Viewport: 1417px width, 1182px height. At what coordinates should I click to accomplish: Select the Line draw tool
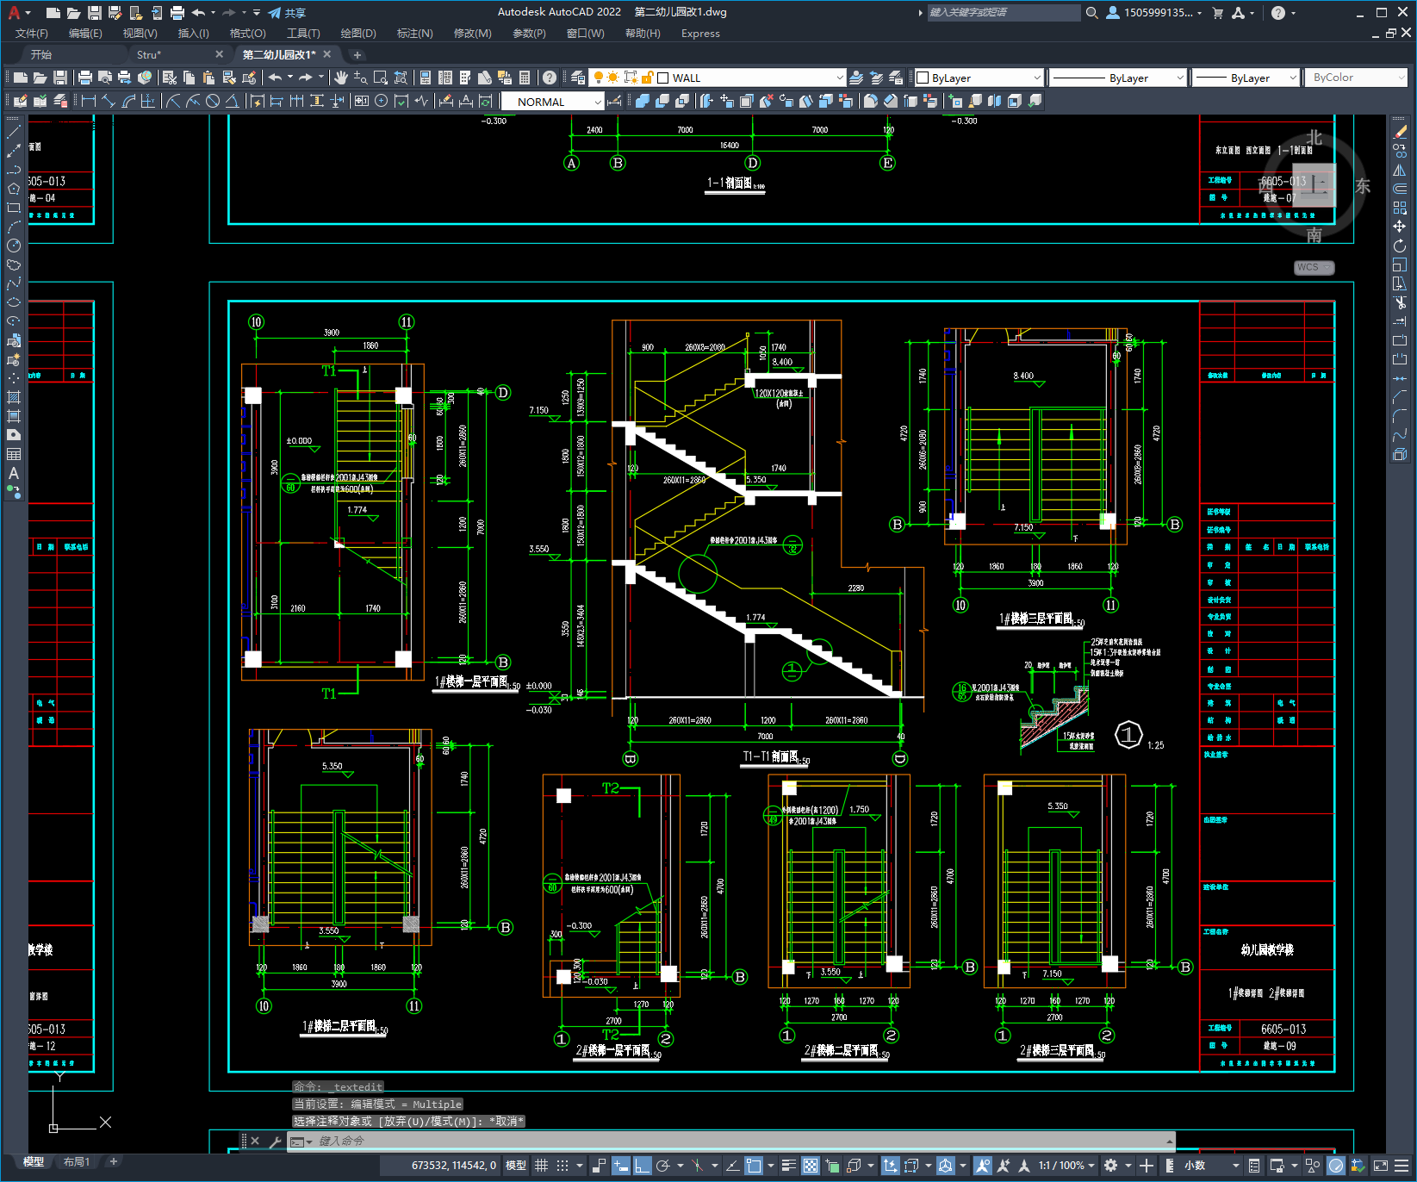pos(13,132)
